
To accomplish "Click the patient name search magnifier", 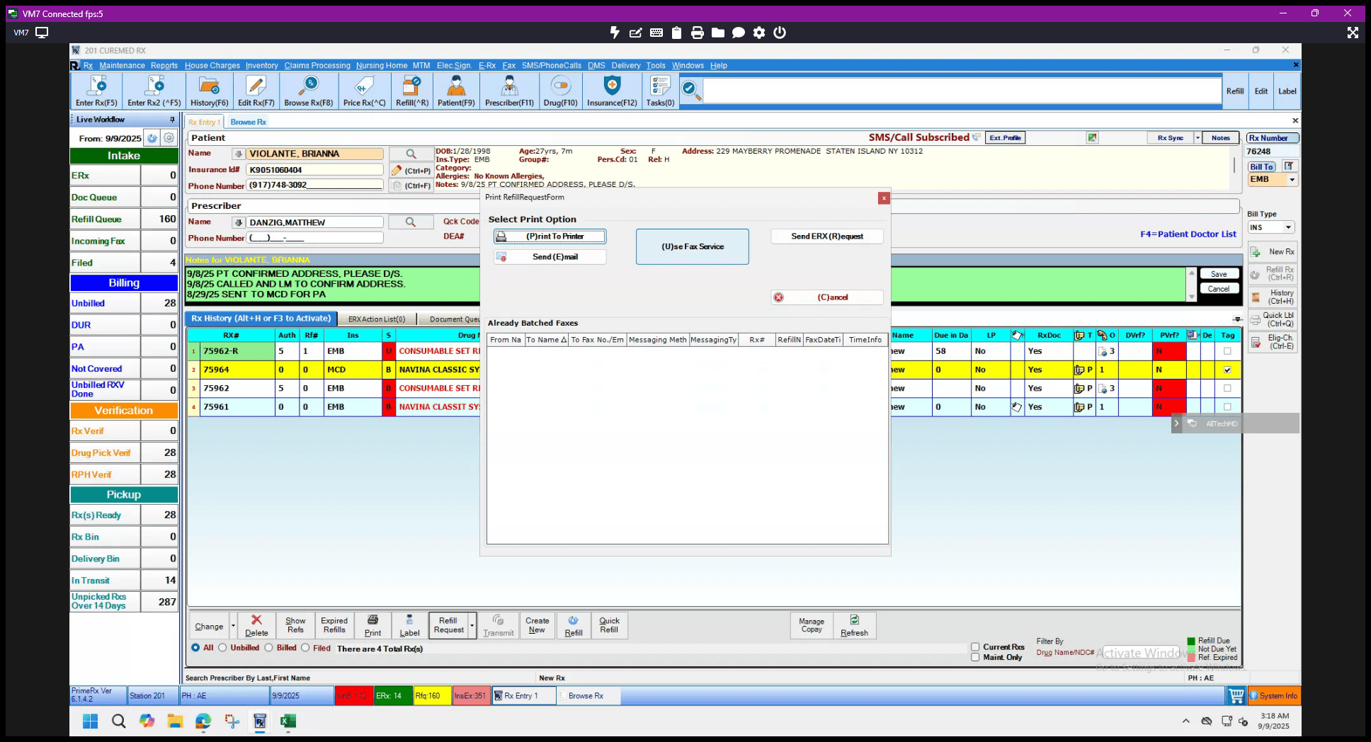I will click(411, 154).
